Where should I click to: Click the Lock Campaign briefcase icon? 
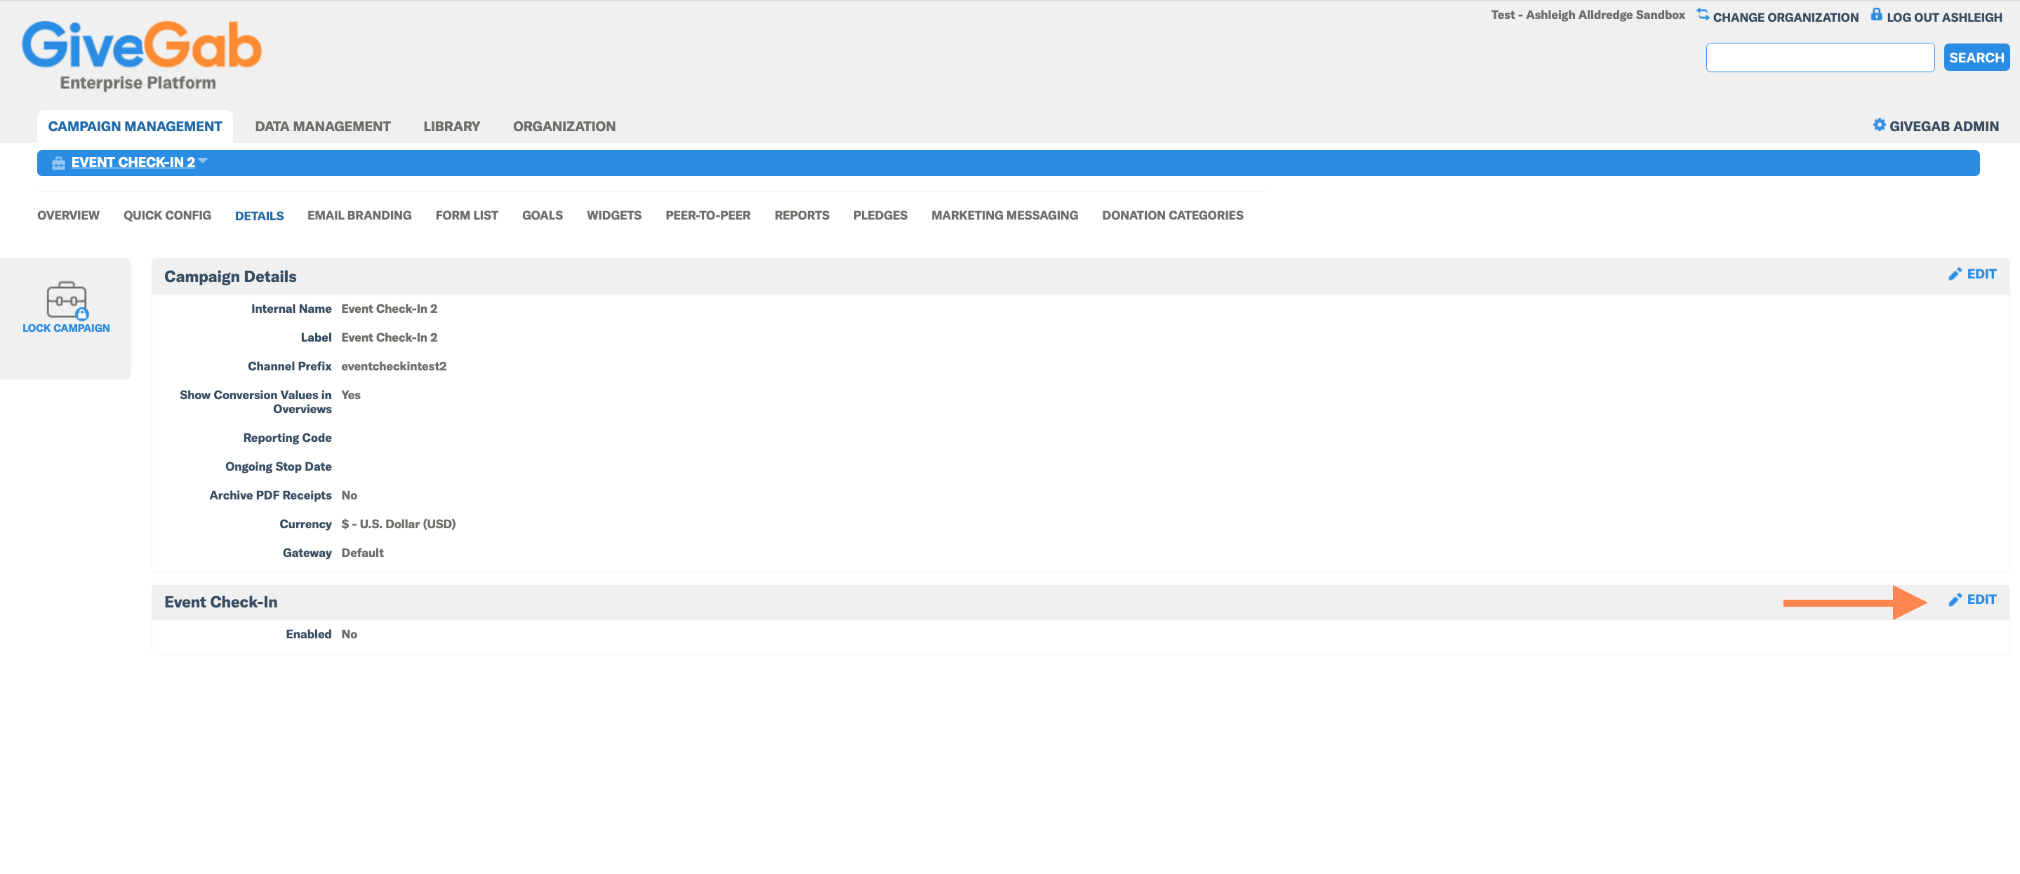(x=67, y=300)
